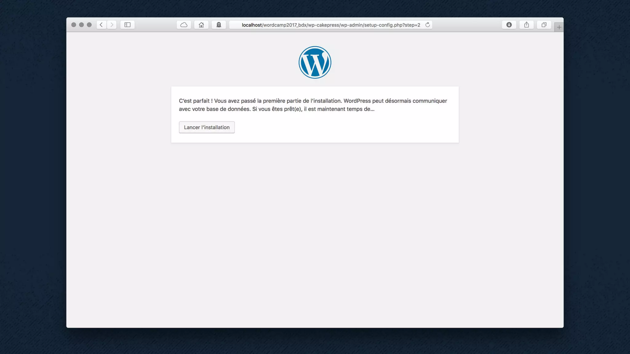Show the all tabs overview
The width and height of the screenshot is (630, 354).
pyautogui.click(x=544, y=25)
